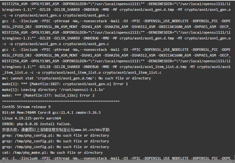Screen dimensions: 235x163
Task: Click the 'ERROR: php-8.0.26 install failed.' line
Action: (x=37, y=124)
